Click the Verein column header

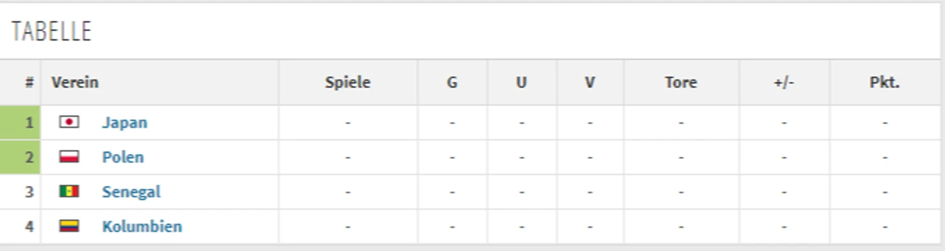75,83
